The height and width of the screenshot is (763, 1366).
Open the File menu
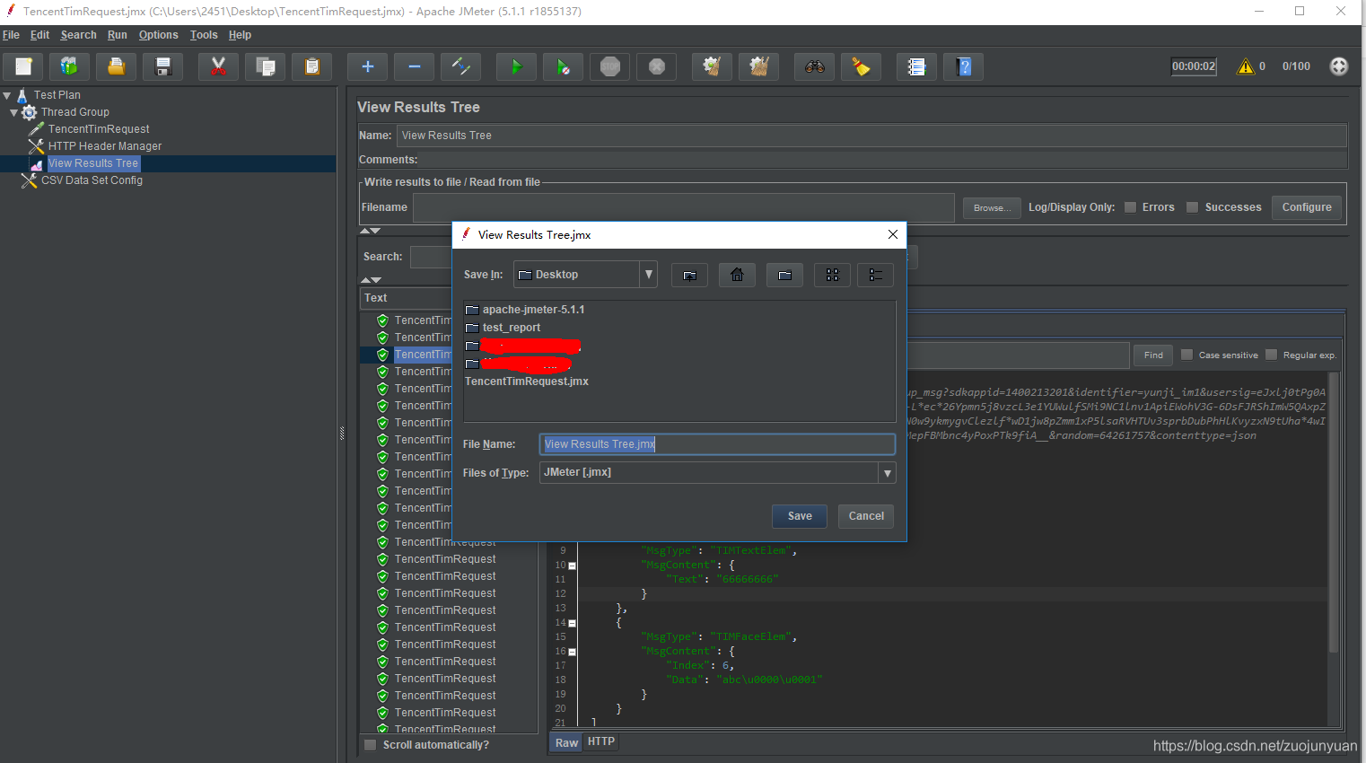(11, 35)
